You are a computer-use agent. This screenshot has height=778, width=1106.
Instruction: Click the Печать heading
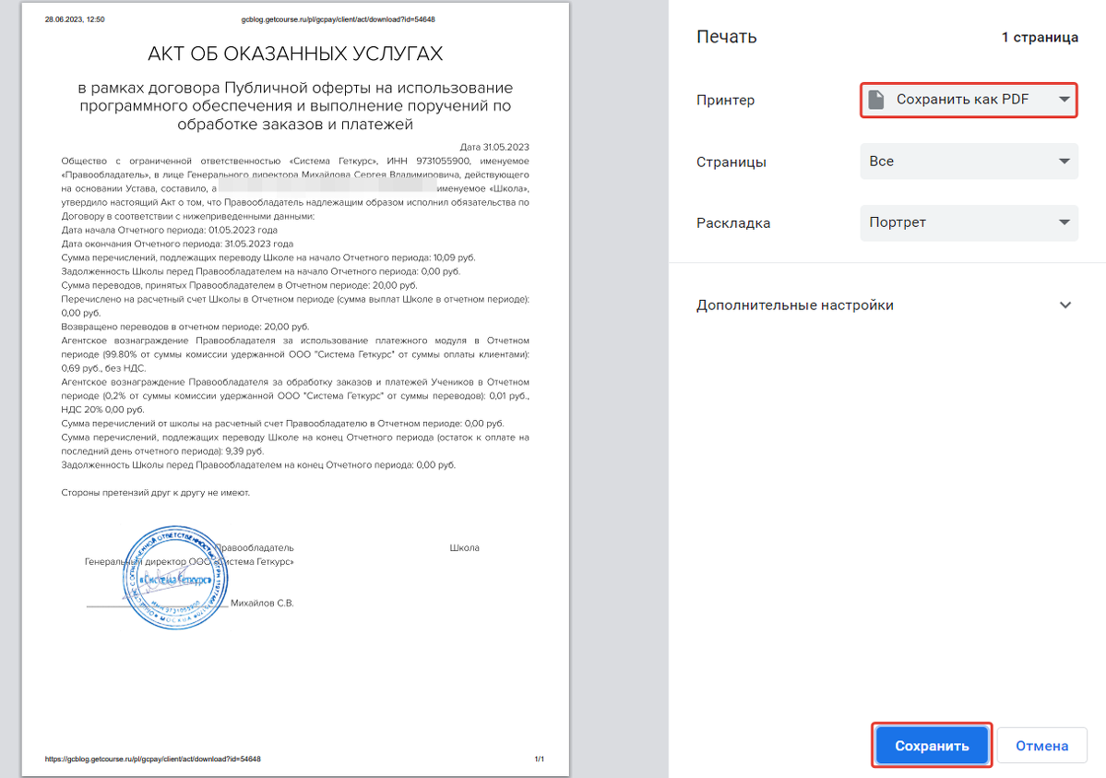(x=727, y=37)
